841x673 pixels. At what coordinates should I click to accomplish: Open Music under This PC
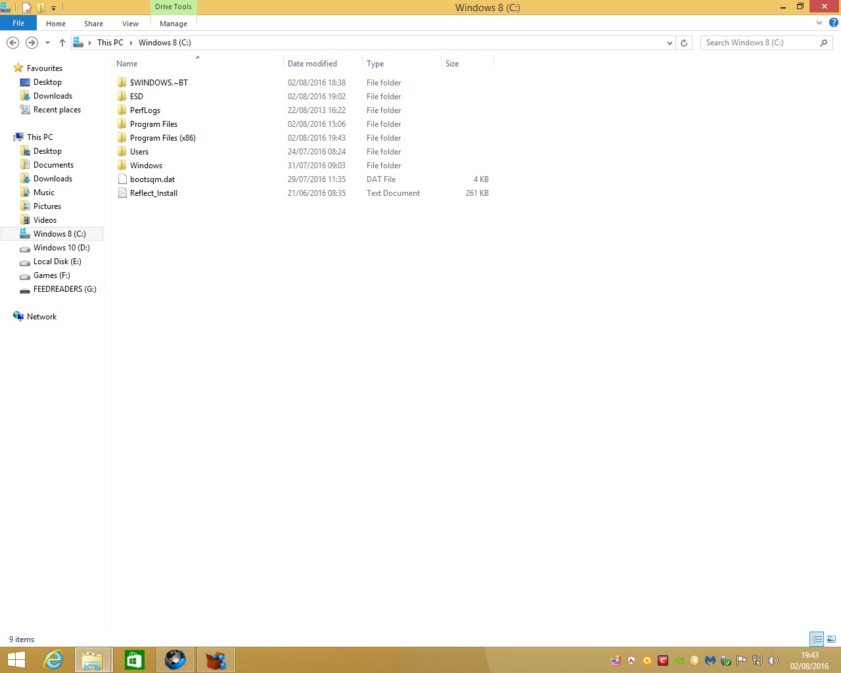pos(44,193)
